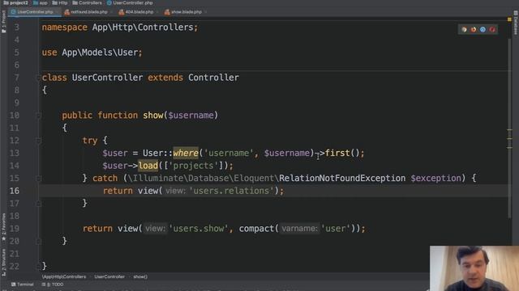The width and height of the screenshot is (519, 291).
Task: Click the fold end marker at line 20
Action: point(38,242)
